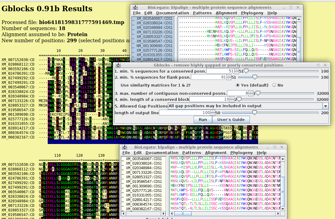This screenshot has height=219, width=335.
Task: Open Edit menu in upper blpalign window
Action: [148, 13]
